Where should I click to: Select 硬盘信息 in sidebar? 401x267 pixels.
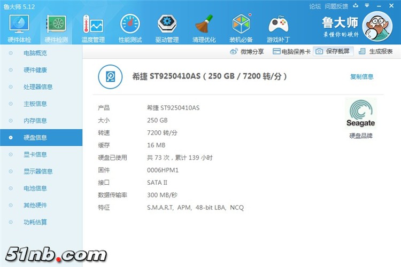[x=41, y=137]
